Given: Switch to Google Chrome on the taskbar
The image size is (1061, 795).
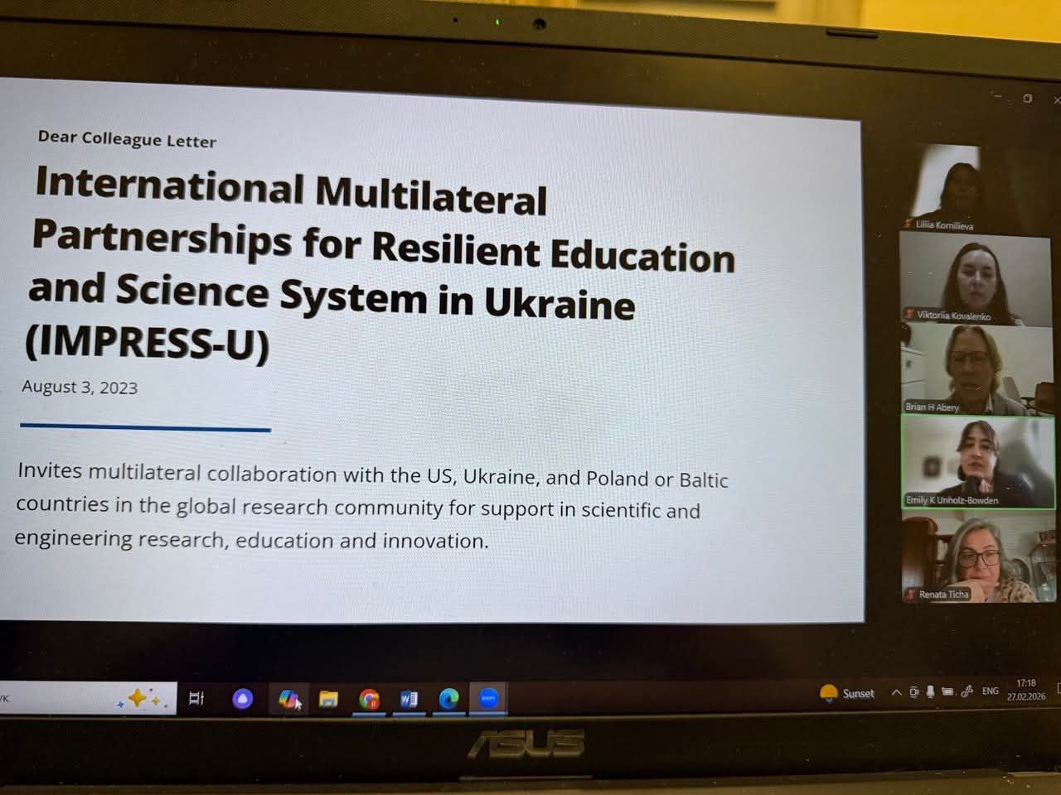Looking at the screenshot, I should [369, 700].
